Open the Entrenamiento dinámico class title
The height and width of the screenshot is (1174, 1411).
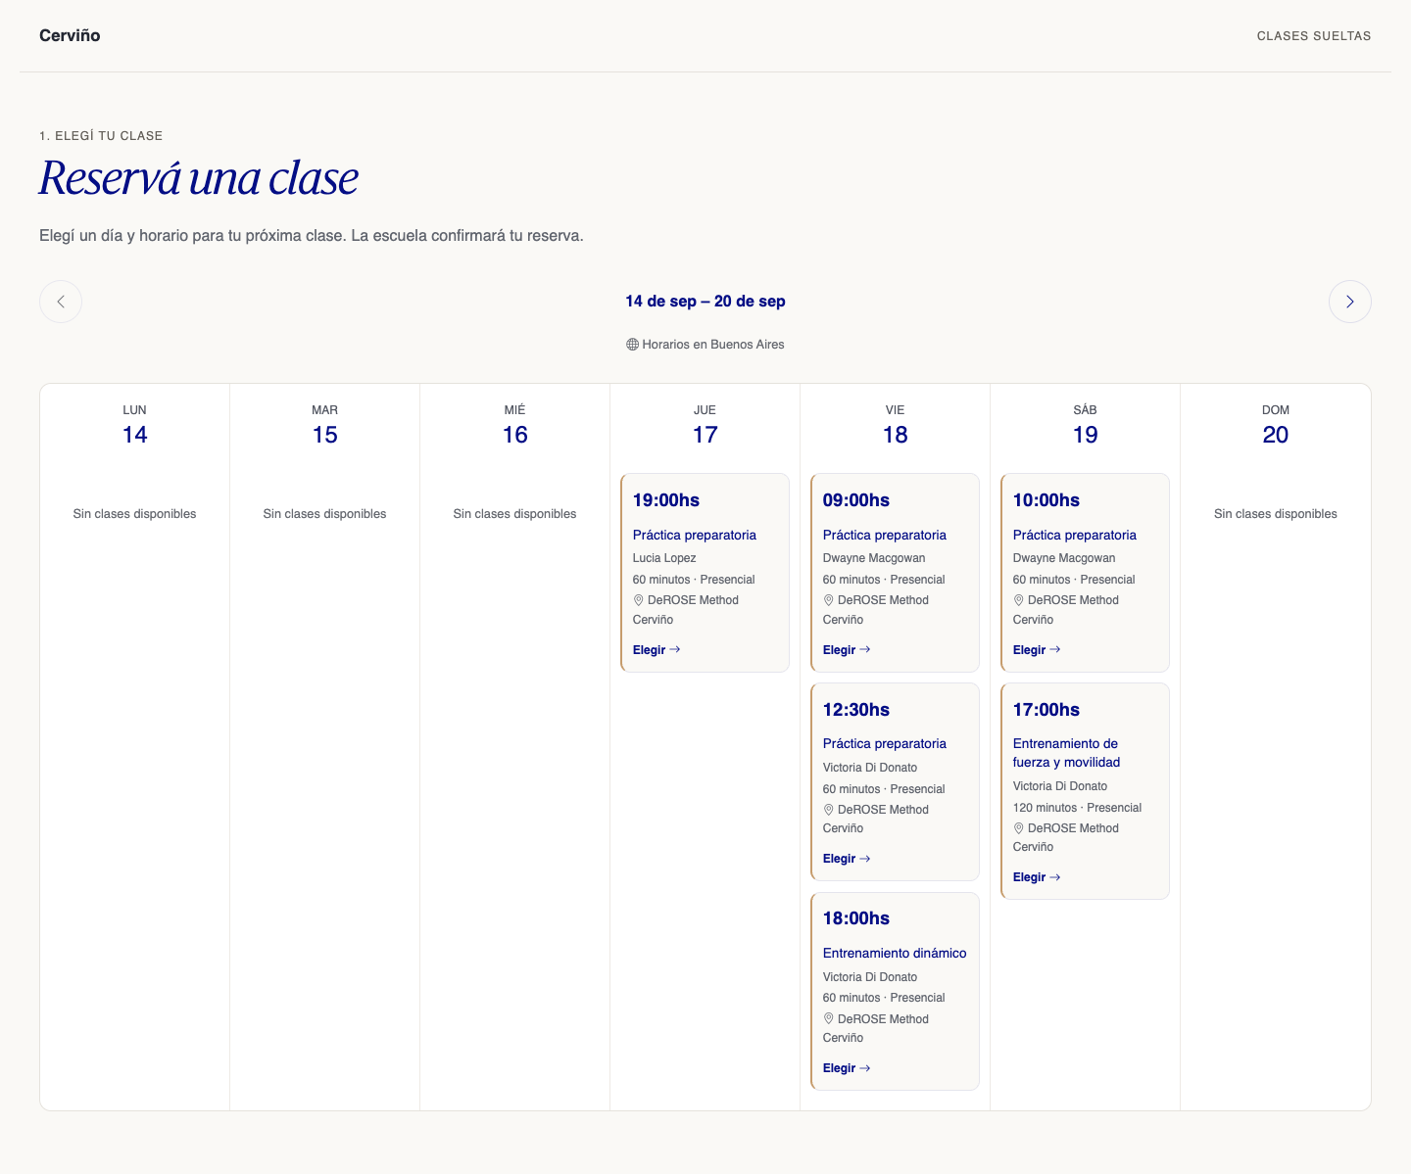coord(895,954)
